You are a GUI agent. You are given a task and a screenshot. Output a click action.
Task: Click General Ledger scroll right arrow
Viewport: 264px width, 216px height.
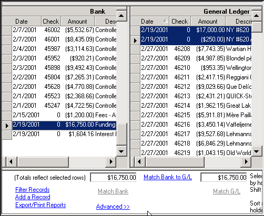pyautogui.click(x=246, y=161)
